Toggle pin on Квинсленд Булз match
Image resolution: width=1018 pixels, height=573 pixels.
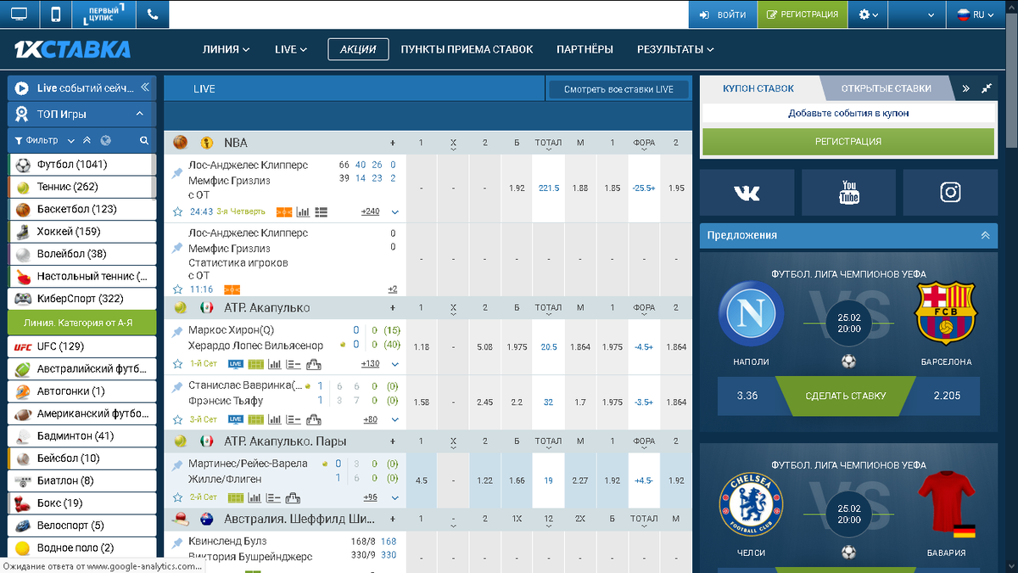pos(177,543)
